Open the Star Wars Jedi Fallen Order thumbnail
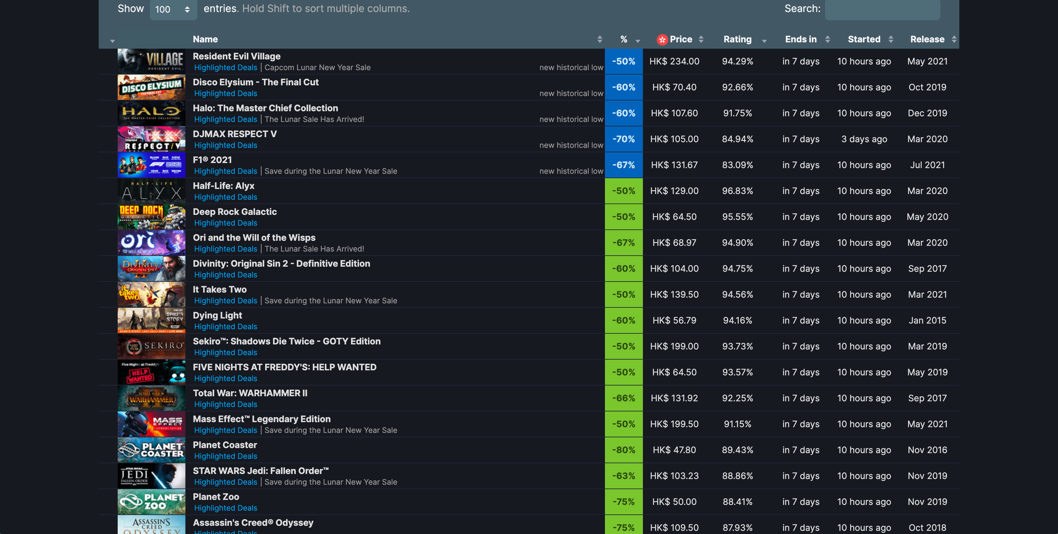The image size is (1058, 534). pyautogui.click(x=151, y=476)
